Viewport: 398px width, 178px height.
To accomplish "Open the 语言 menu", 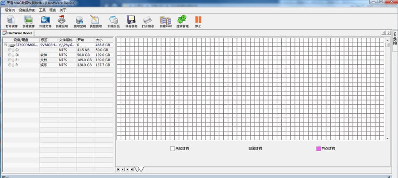I will click(x=53, y=11).
